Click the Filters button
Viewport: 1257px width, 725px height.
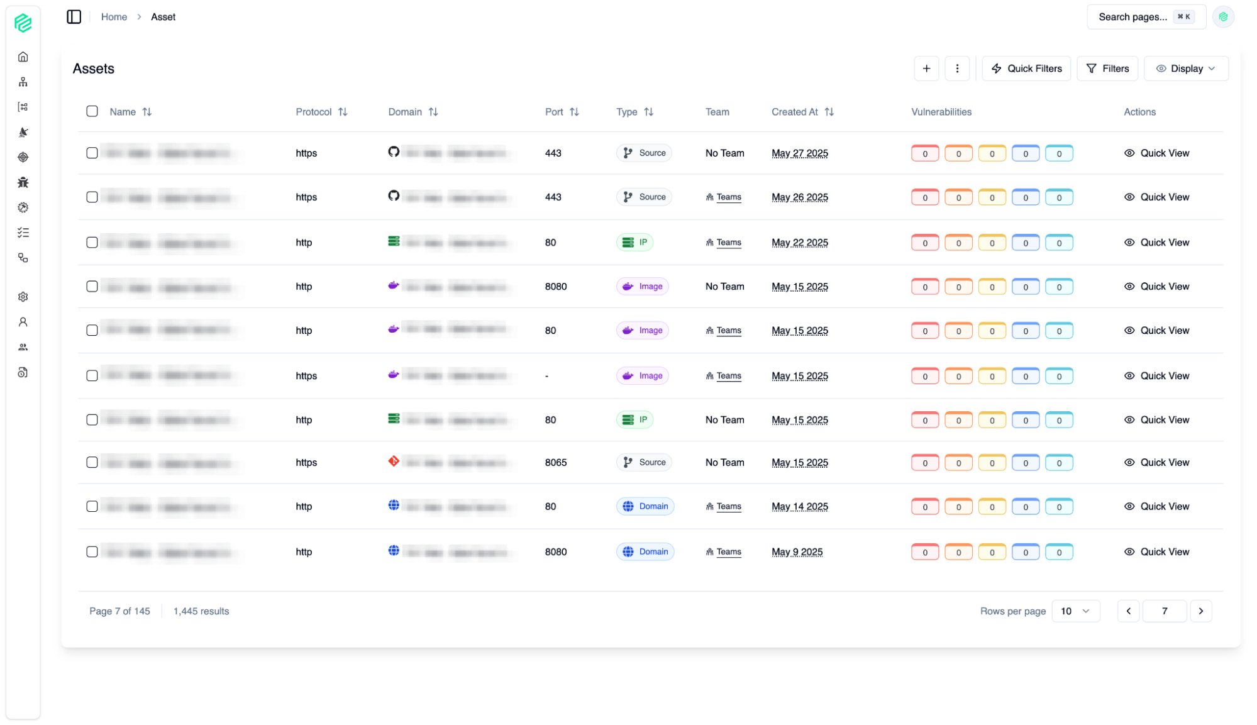click(x=1107, y=69)
